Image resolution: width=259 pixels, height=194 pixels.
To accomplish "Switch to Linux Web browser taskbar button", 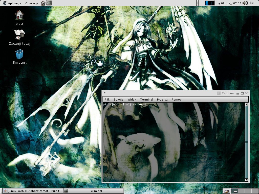I will (x=33, y=191).
